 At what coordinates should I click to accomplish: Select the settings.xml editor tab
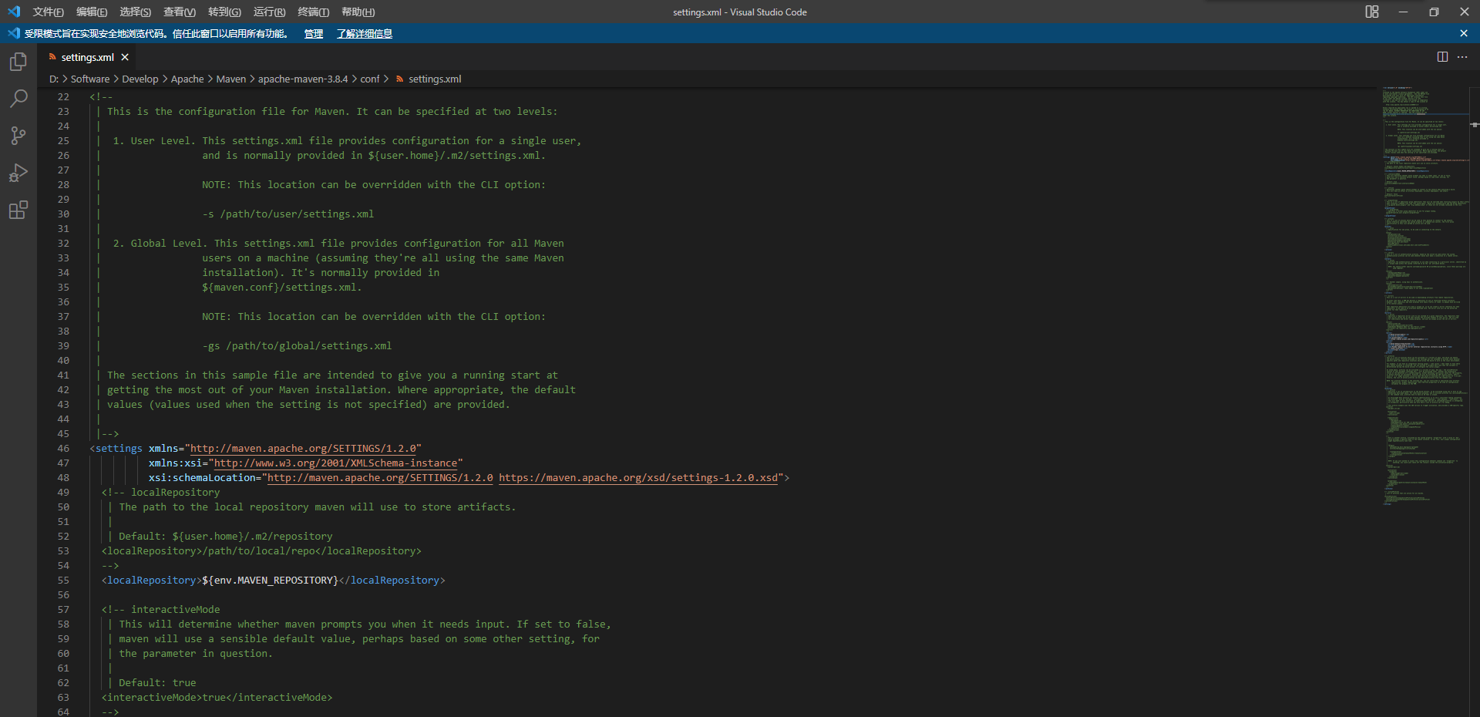pos(88,57)
